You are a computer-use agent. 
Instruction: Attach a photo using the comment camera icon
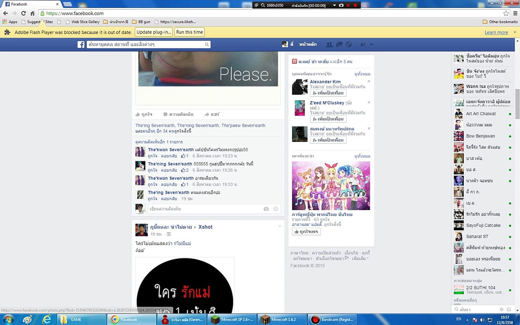[266, 209]
